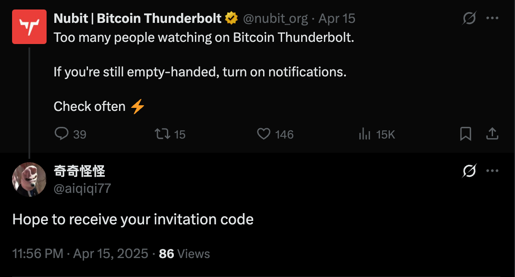The image size is (515, 277).
Task: Open the @aiqiqi77 profile handle
Action: pos(82,188)
